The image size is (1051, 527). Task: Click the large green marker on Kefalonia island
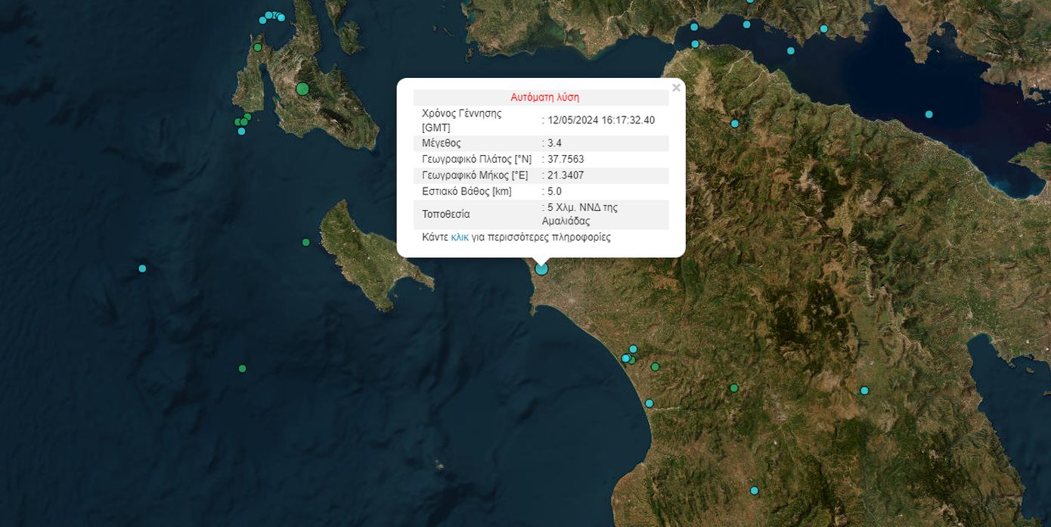pos(302,89)
